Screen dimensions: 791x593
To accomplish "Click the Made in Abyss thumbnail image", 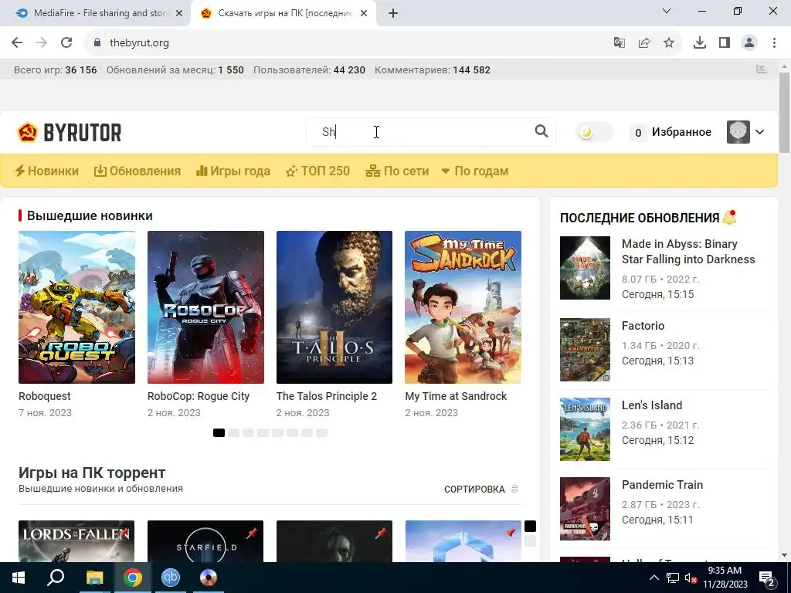I will [x=585, y=268].
